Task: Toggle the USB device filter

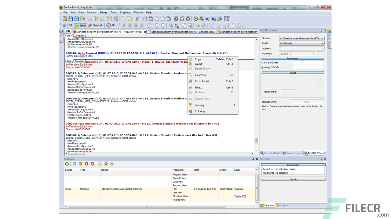Action: coord(67,26)
